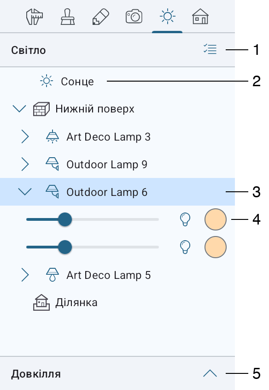Image resolution: width=269 pixels, height=390 pixels.
Task: Open first light color swatch
Action: [216, 219]
